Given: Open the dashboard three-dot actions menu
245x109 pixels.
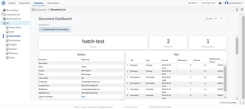Looking at the screenshot, I should [227, 19].
